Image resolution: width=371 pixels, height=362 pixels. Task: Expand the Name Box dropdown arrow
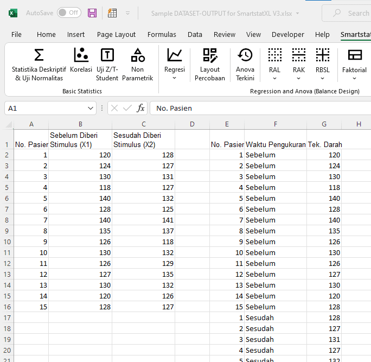coord(91,108)
